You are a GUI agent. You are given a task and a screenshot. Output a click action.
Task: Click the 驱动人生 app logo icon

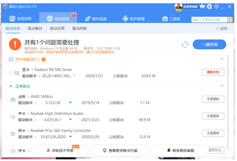coord(5,6)
